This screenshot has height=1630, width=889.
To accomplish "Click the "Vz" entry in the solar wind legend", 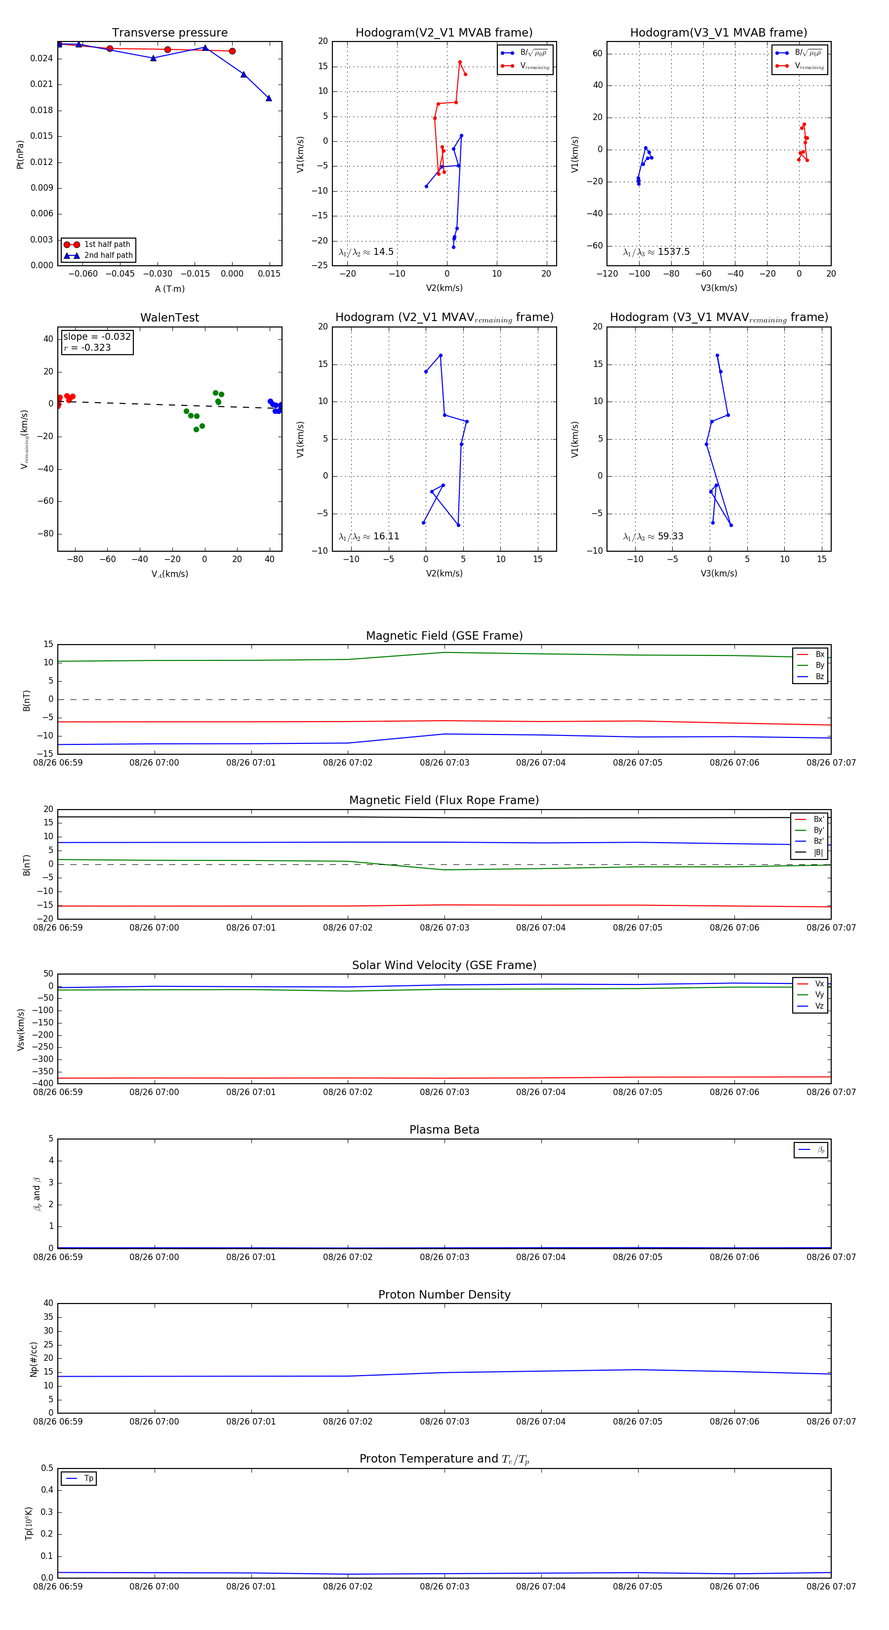I will [x=810, y=1006].
